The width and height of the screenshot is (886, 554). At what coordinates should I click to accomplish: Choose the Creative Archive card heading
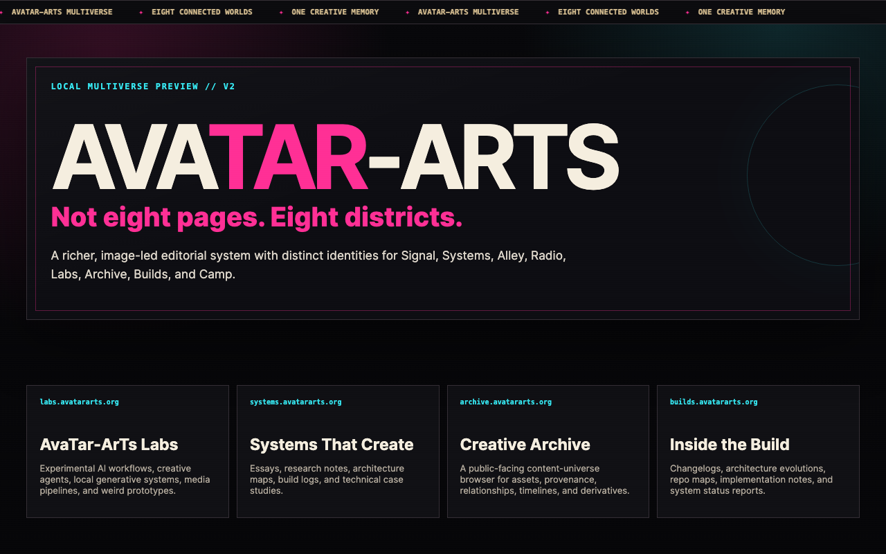(x=525, y=445)
